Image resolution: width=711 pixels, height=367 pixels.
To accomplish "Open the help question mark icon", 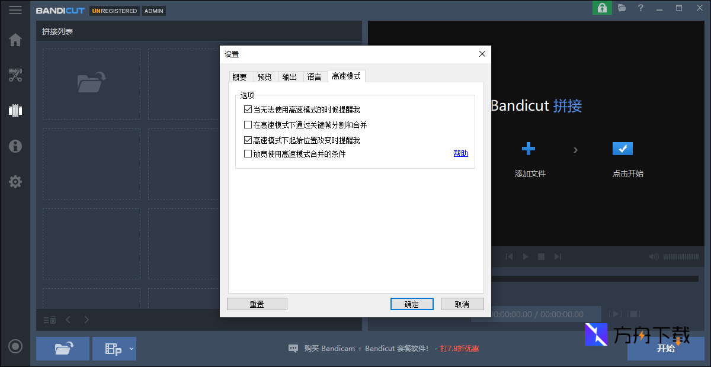I will pyautogui.click(x=642, y=8).
